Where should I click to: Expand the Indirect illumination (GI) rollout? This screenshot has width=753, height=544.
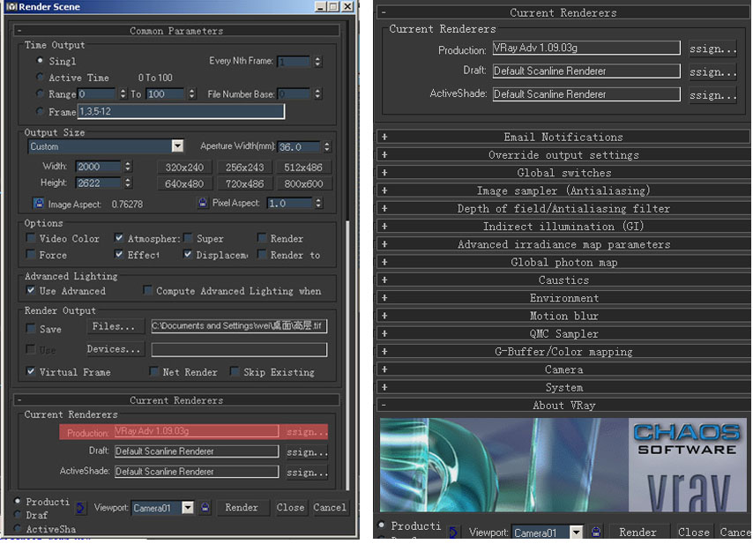pyautogui.click(x=563, y=226)
